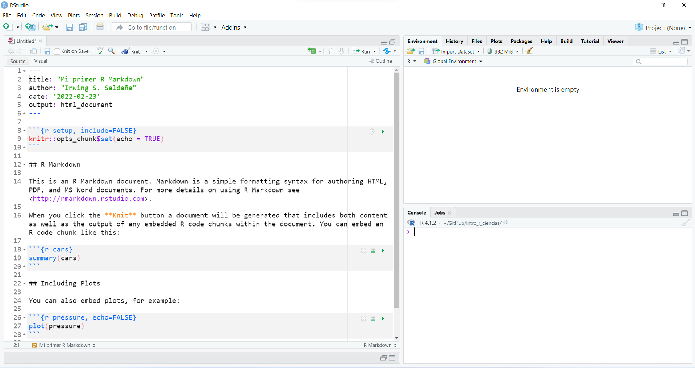Switch to the Packages tab
This screenshot has width=695, height=368.
(521, 41)
